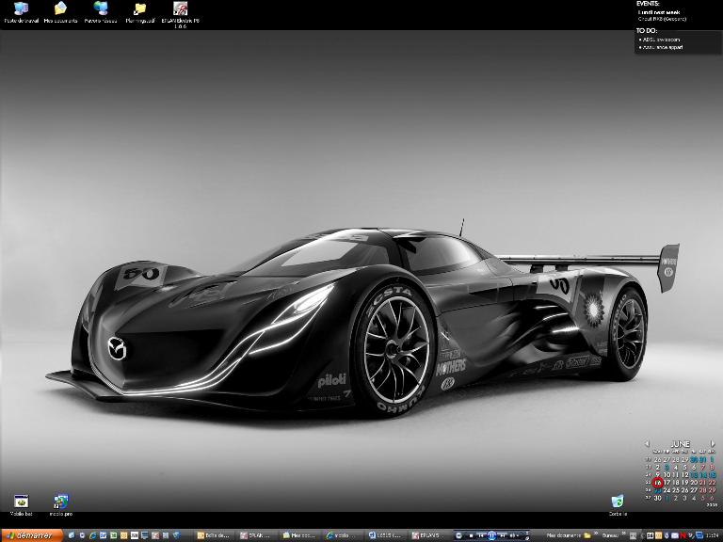Skip to next track in taskbar player
The width and height of the screenshot is (723, 542).
click(502, 535)
